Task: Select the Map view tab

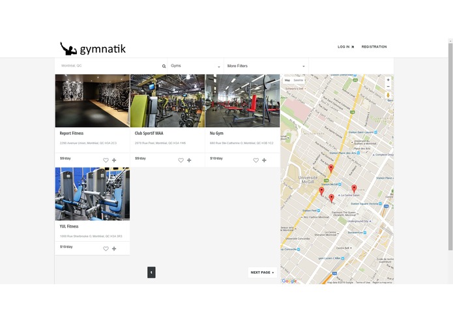Action: [287, 80]
